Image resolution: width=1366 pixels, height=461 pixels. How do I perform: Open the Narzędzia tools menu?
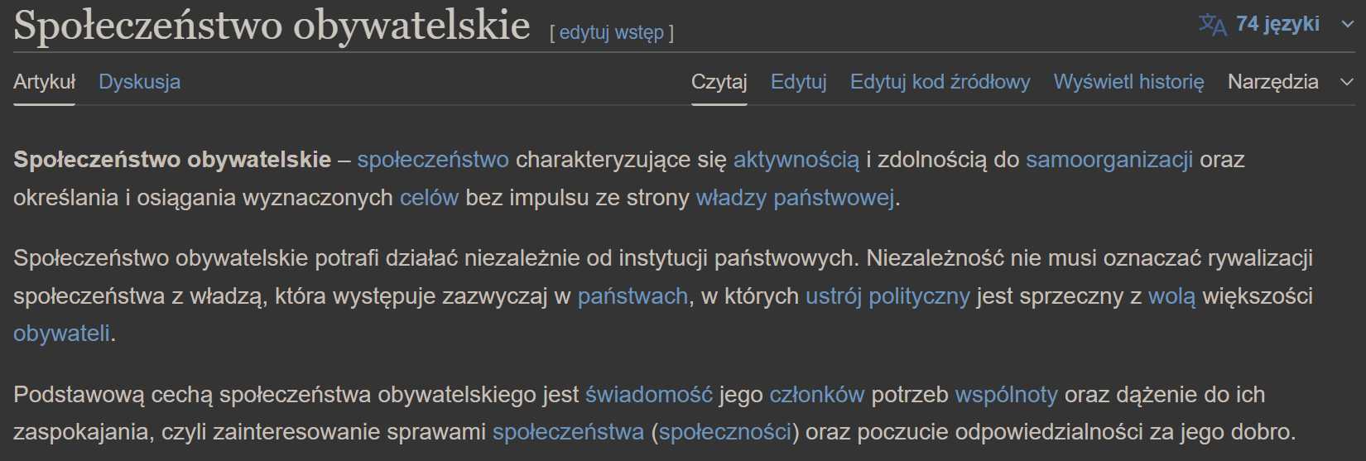pos(1272,82)
